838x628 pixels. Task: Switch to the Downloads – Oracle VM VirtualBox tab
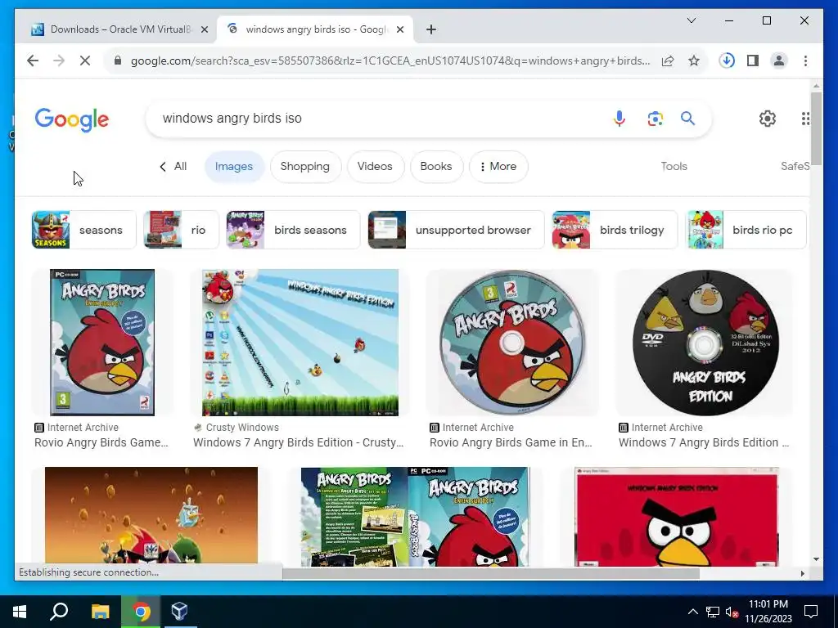119,29
